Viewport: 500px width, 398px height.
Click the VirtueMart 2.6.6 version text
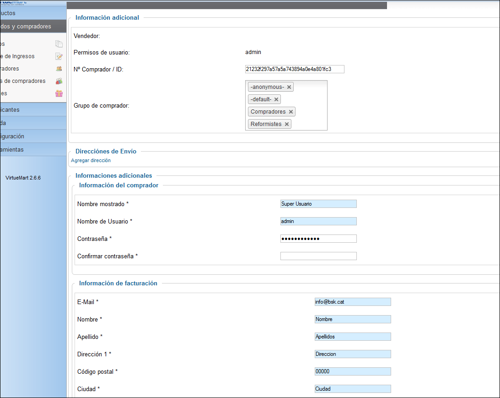pyautogui.click(x=23, y=178)
